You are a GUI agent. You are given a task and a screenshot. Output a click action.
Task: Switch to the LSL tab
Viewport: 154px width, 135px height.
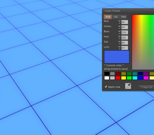click(116, 17)
